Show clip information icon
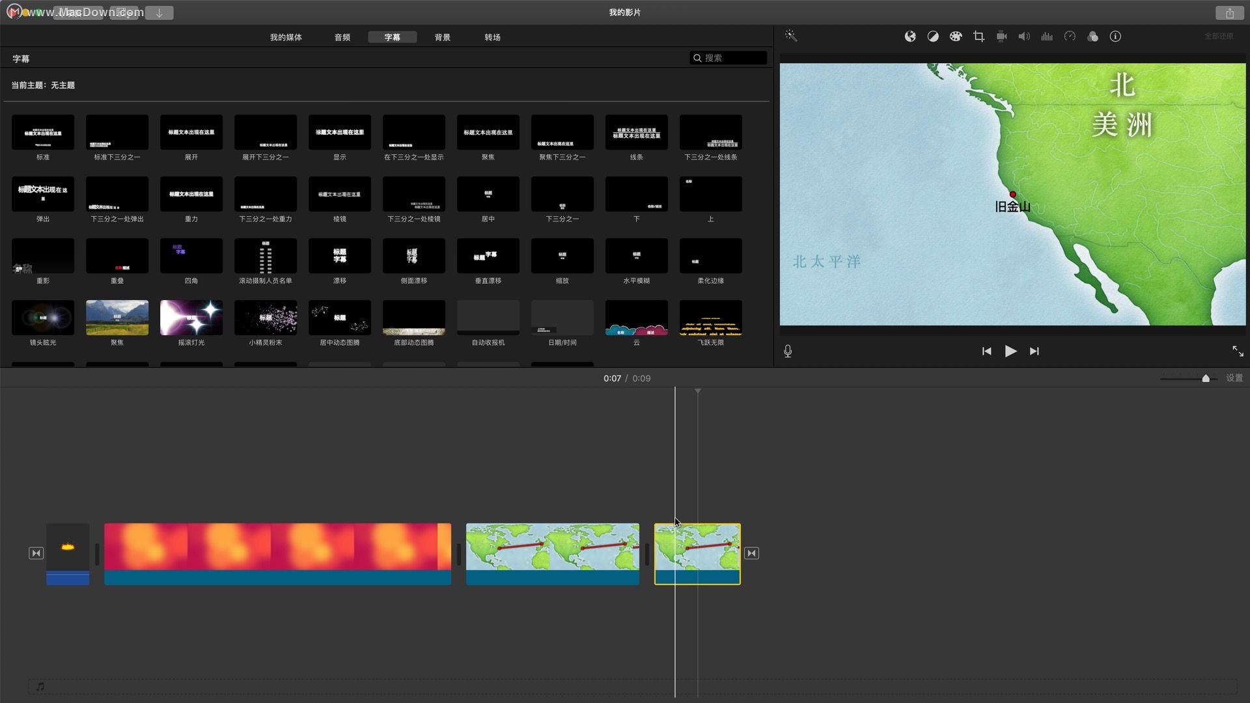 (x=1115, y=36)
